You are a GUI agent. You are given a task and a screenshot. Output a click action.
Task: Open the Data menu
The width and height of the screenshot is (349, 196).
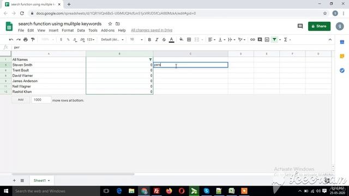81,30
